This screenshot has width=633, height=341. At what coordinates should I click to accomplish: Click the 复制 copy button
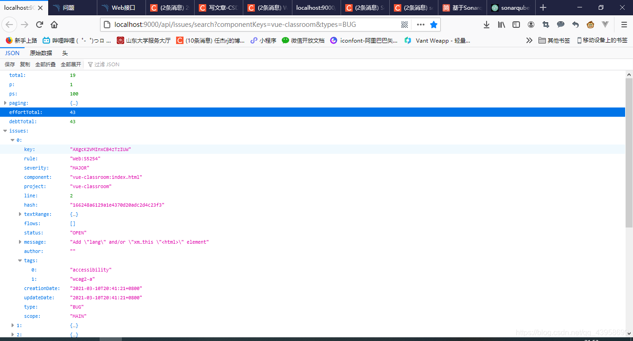[x=25, y=64]
